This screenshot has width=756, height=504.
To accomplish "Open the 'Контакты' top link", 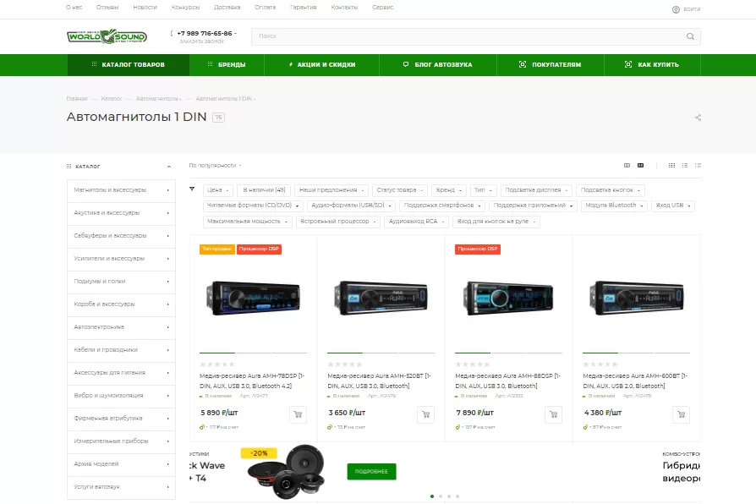I will coord(344,8).
